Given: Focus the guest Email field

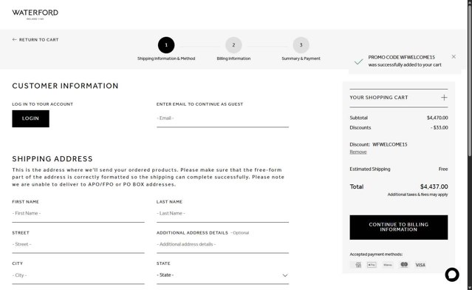Looking at the screenshot, I should pos(222,118).
